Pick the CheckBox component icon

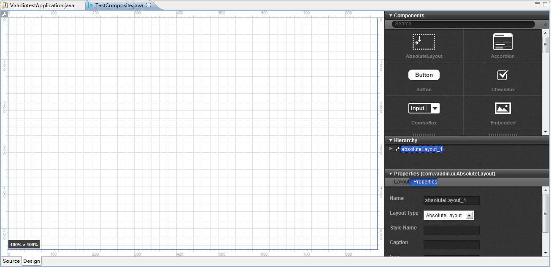[502, 75]
